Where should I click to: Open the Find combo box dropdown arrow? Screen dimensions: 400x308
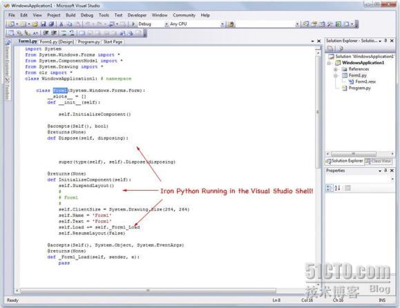click(x=297, y=24)
